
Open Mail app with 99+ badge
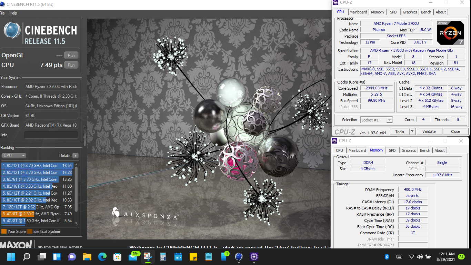point(133,256)
